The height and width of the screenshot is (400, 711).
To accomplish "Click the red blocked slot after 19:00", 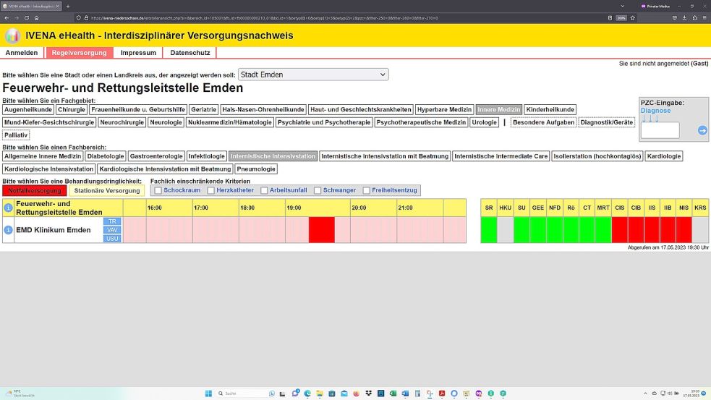I will click(322, 229).
